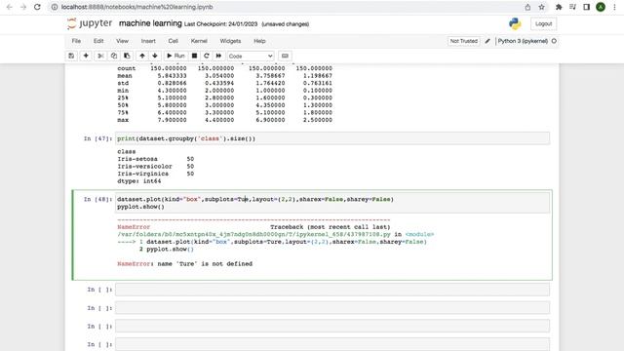Cut selected cells with the scissors icon
The width and height of the screenshot is (624, 351).
[100, 57]
